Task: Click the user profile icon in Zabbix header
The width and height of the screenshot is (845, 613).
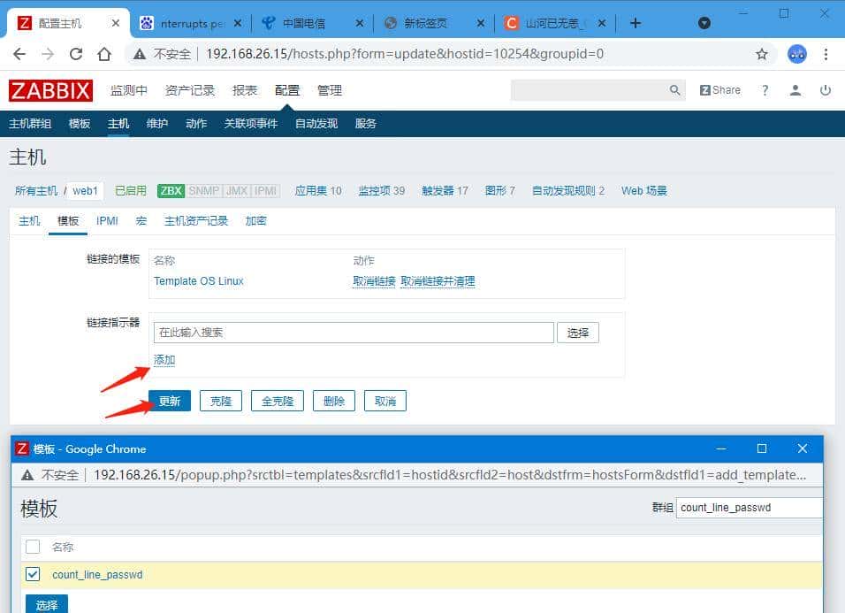Action: (795, 89)
